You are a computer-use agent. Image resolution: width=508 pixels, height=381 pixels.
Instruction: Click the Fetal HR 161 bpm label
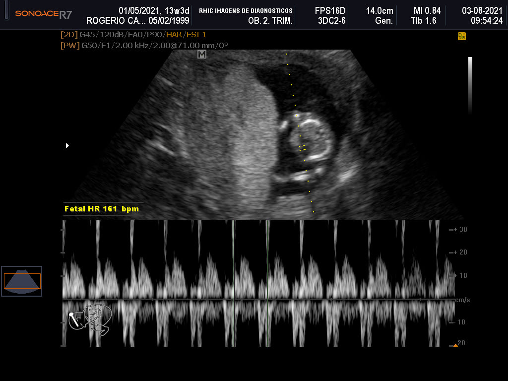click(x=102, y=209)
